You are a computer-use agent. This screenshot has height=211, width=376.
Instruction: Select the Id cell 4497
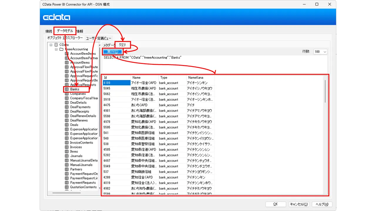[x=117, y=161]
